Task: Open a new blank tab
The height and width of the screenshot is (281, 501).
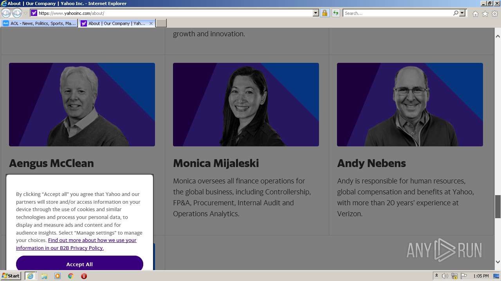Action: [161, 23]
